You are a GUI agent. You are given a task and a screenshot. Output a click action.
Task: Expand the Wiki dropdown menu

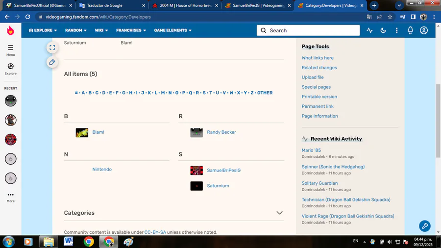[101, 30]
